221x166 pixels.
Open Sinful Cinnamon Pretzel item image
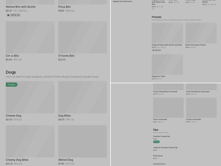point(201,33)
